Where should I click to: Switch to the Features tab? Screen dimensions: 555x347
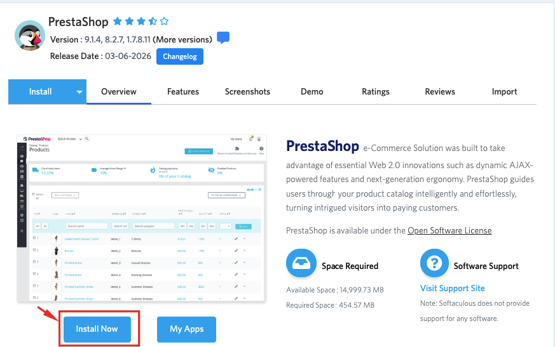pyautogui.click(x=183, y=91)
